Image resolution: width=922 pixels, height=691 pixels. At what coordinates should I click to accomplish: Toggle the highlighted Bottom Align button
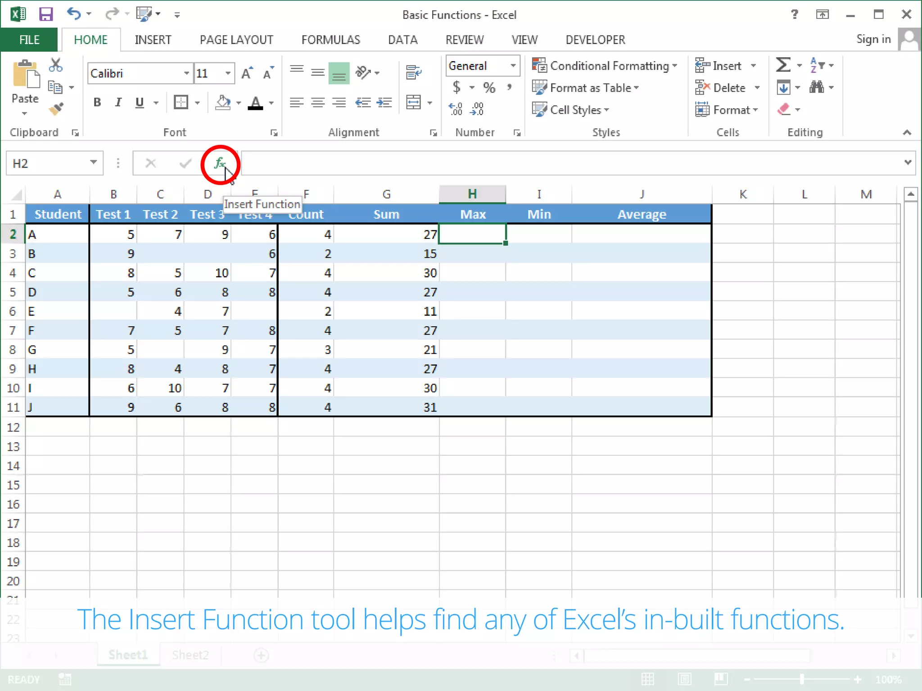[339, 73]
